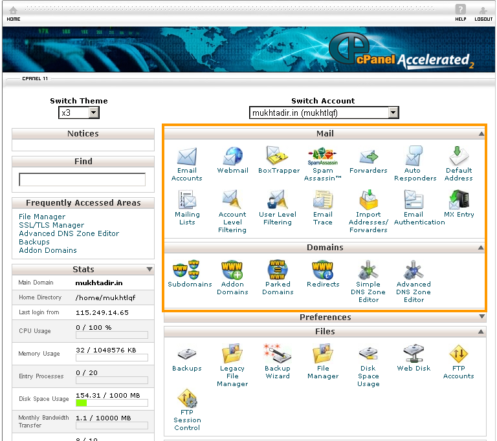Select the last login IP 115.249.14.65
This screenshot has width=497, height=441.
pyautogui.click(x=102, y=313)
